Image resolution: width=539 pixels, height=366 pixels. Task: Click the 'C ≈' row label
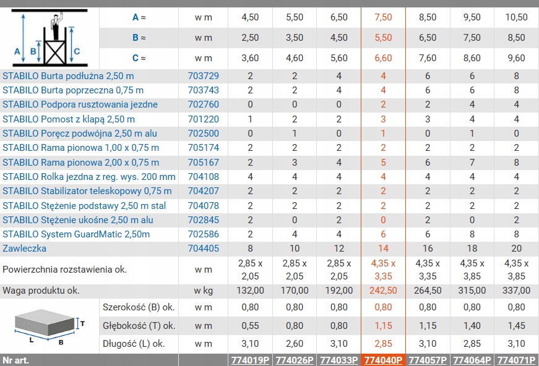tap(139, 58)
